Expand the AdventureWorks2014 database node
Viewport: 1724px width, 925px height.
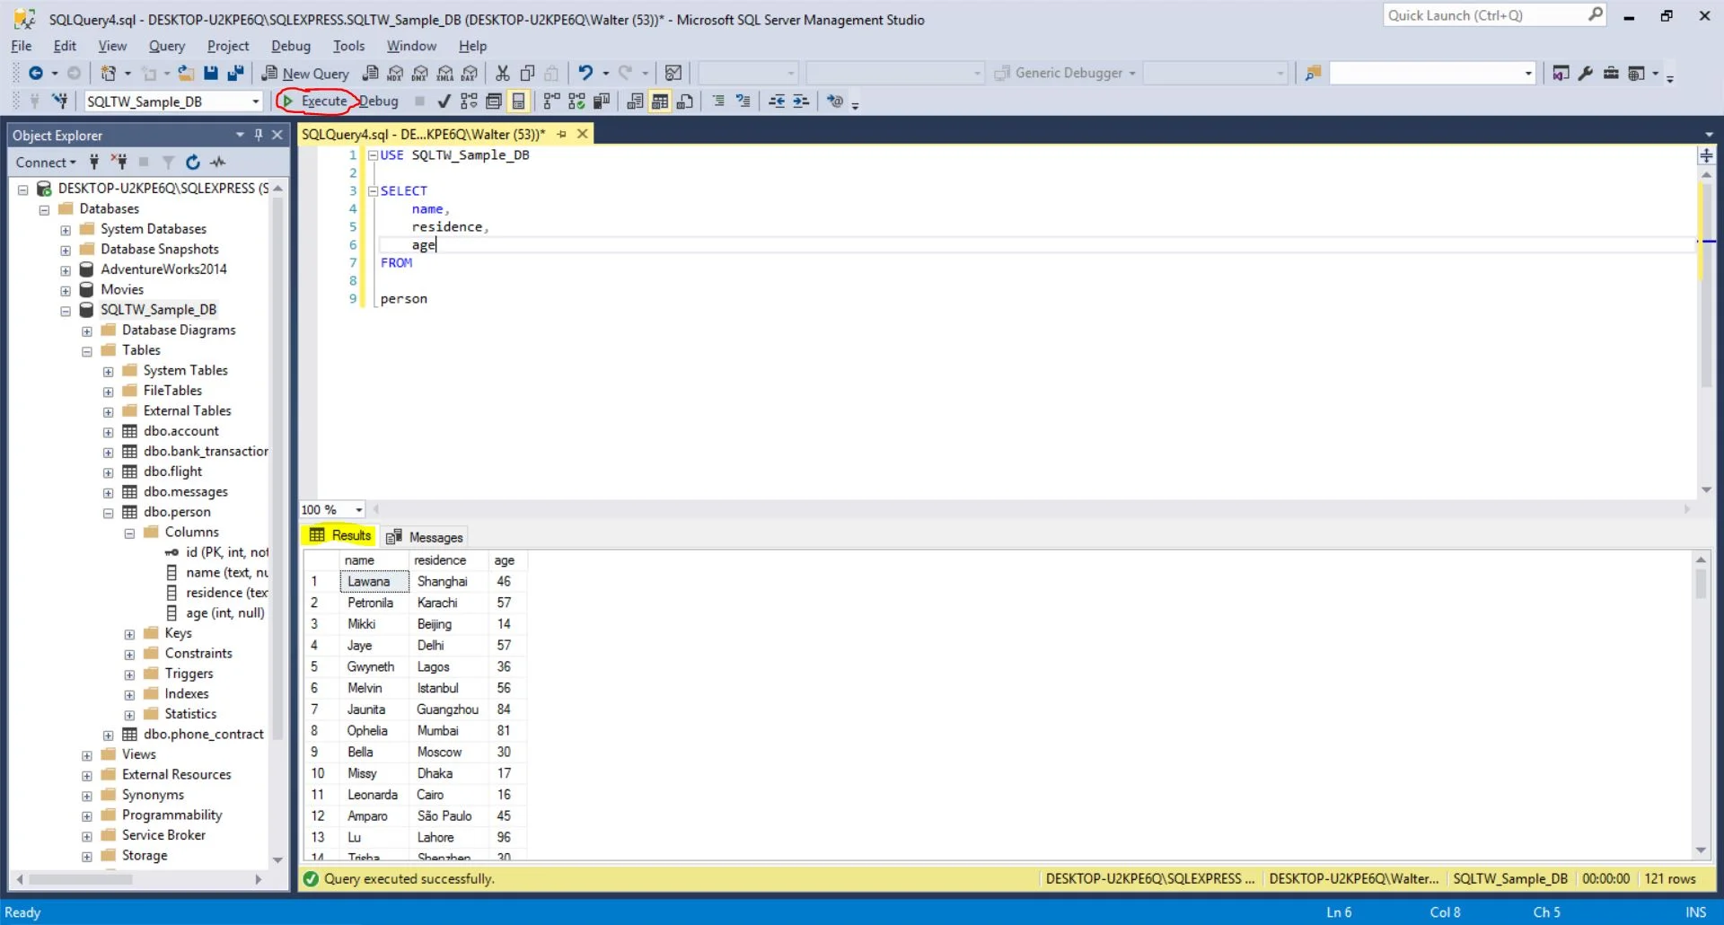tap(66, 270)
